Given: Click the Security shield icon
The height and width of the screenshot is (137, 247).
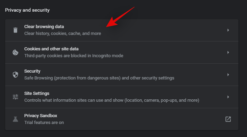Looking at the screenshot, I should pyautogui.click(x=15, y=75).
